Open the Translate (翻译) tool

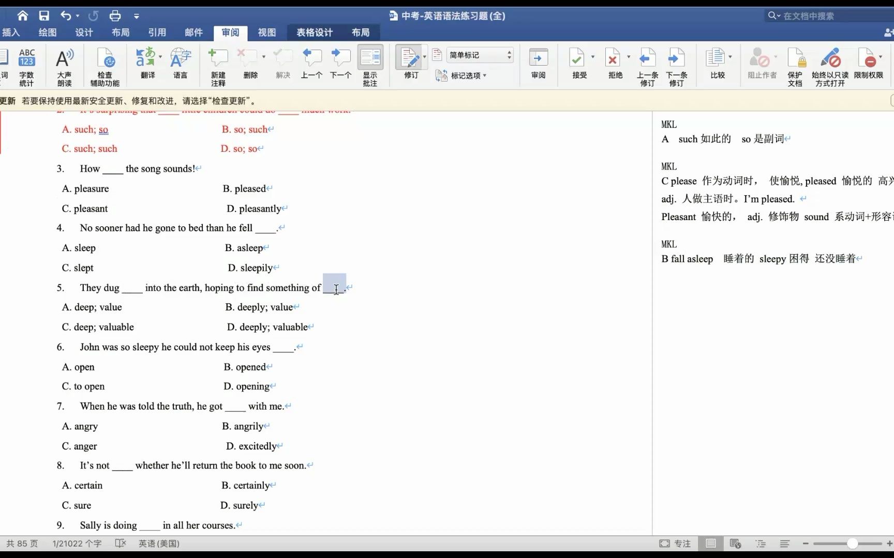tap(147, 63)
